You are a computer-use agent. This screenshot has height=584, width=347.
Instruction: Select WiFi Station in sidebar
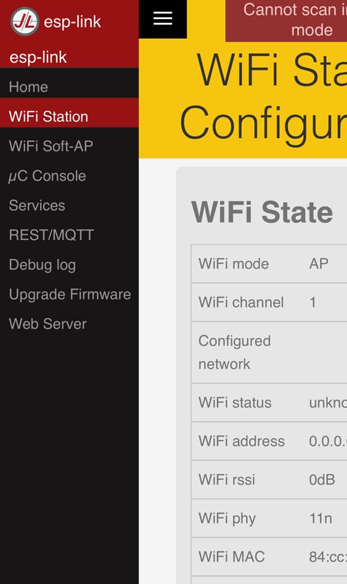click(x=69, y=117)
